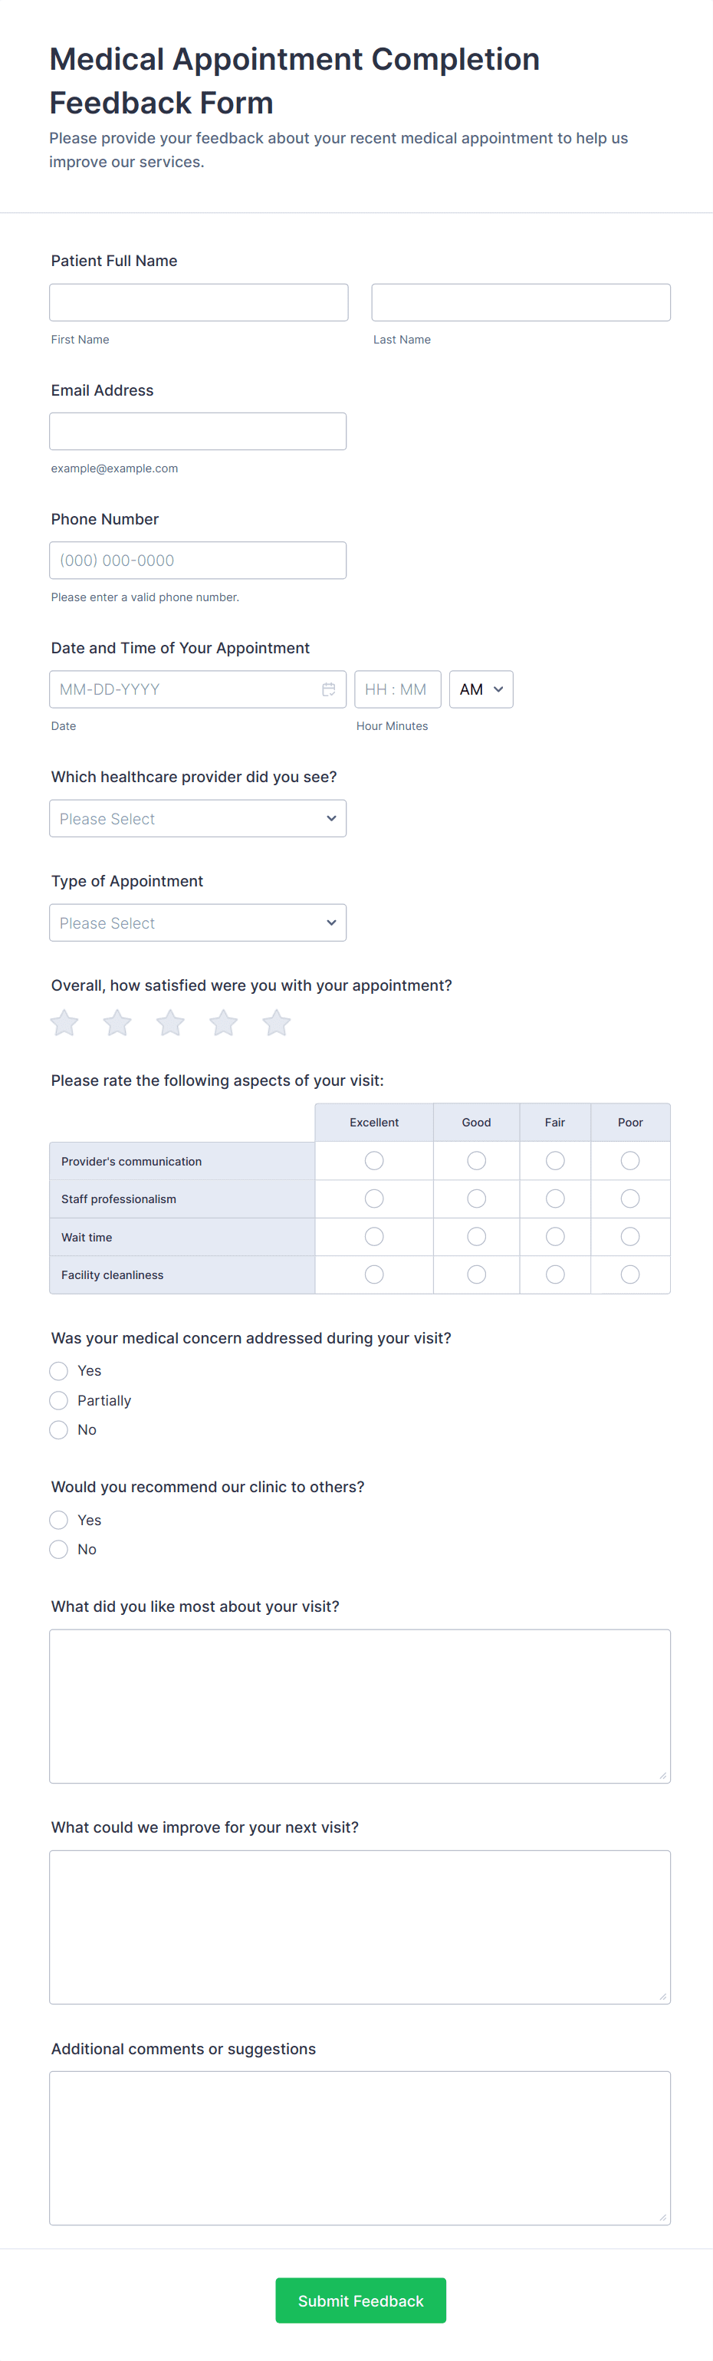Click the calendar icon in Date field
Image resolution: width=713 pixels, height=2361 pixels.
[328, 689]
